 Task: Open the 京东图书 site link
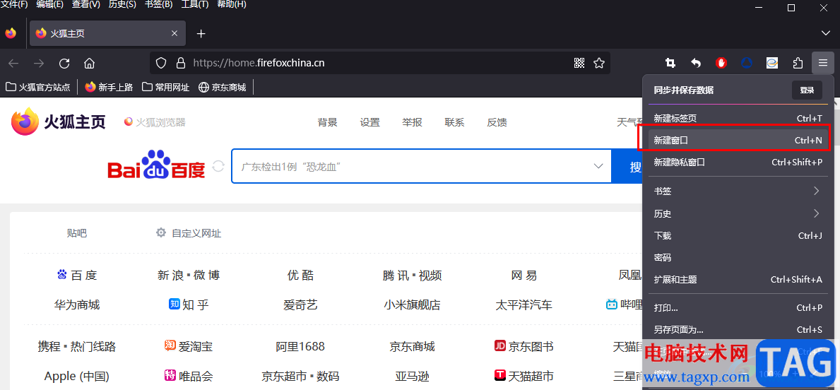[x=524, y=347]
